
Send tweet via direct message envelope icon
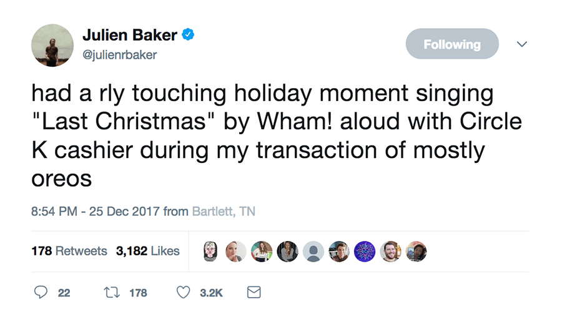click(254, 292)
